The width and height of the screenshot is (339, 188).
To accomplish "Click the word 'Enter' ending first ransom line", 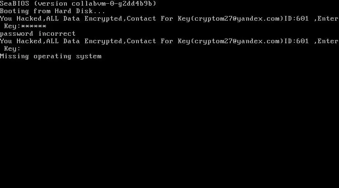I will tap(328, 18).
